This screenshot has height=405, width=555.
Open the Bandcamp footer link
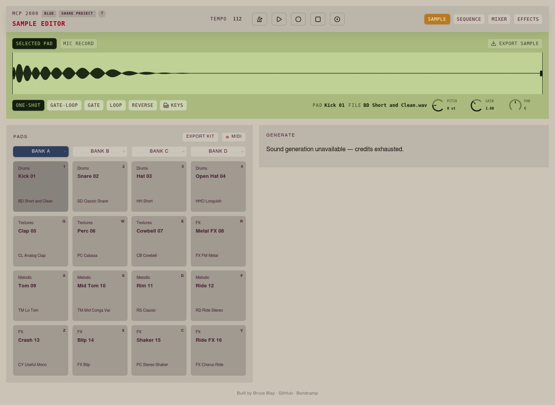[x=307, y=393]
